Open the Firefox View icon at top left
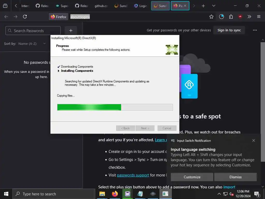The image size is (265, 199). (x=5, y=6)
